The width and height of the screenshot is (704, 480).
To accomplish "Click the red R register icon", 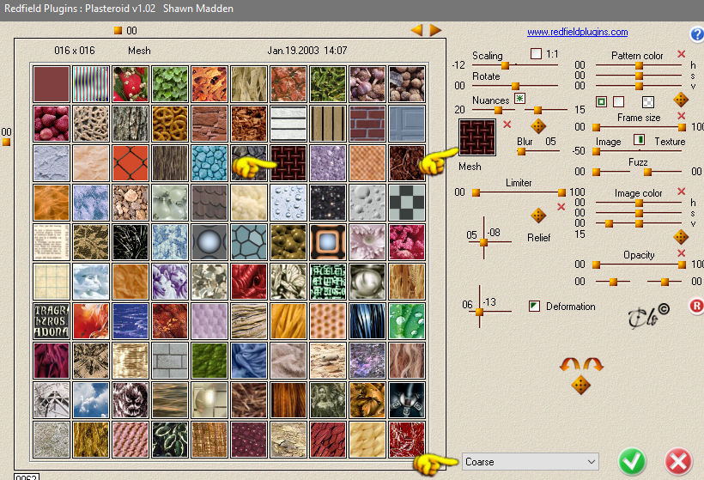I will (x=696, y=307).
